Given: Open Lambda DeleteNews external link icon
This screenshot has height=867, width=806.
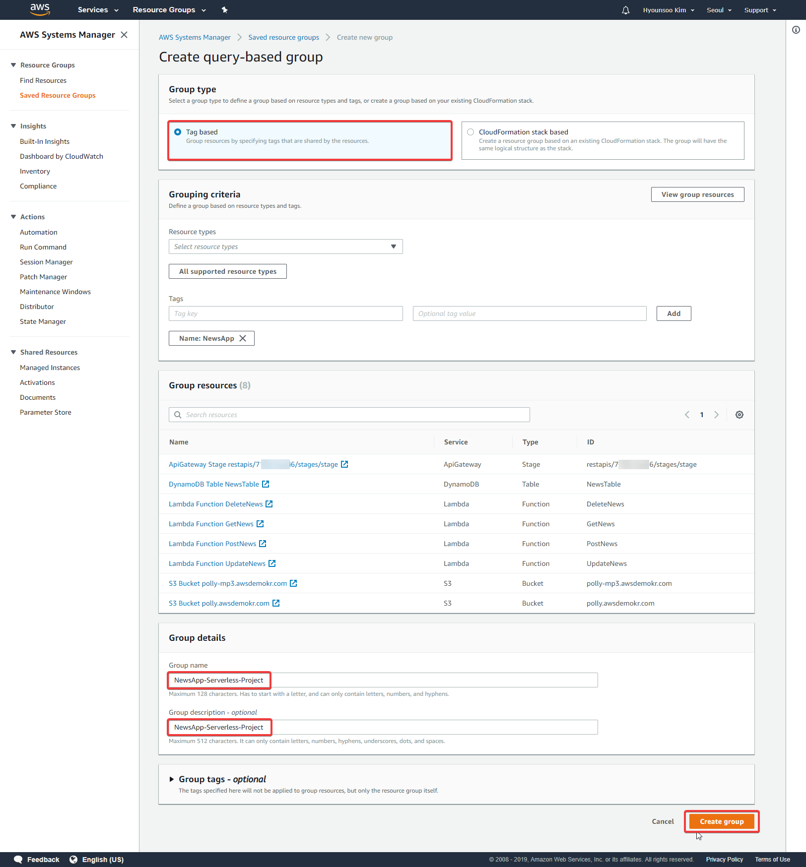Looking at the screenshot, I should coord(269,504).
